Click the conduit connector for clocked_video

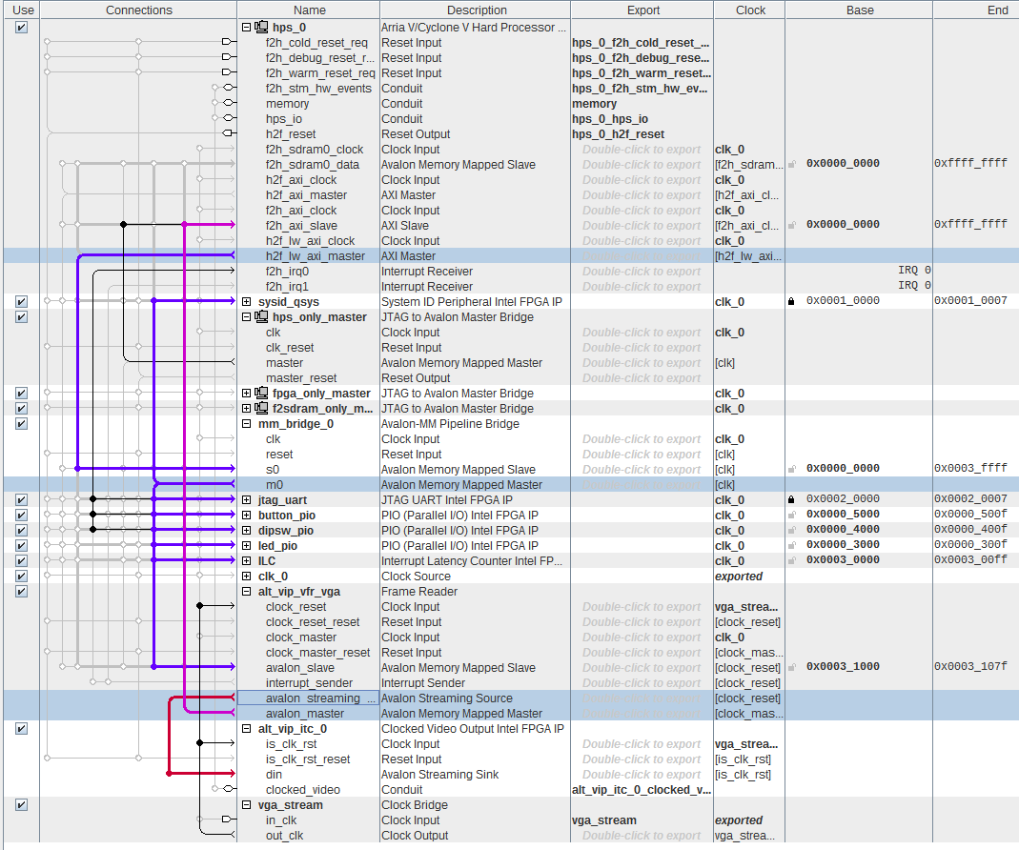(x=228, y=789)
